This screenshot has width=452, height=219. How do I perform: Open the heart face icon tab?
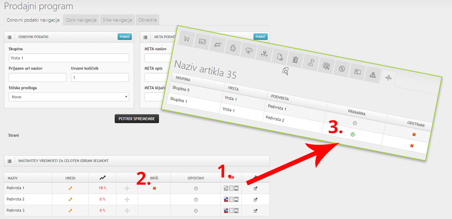coord(248,51)
